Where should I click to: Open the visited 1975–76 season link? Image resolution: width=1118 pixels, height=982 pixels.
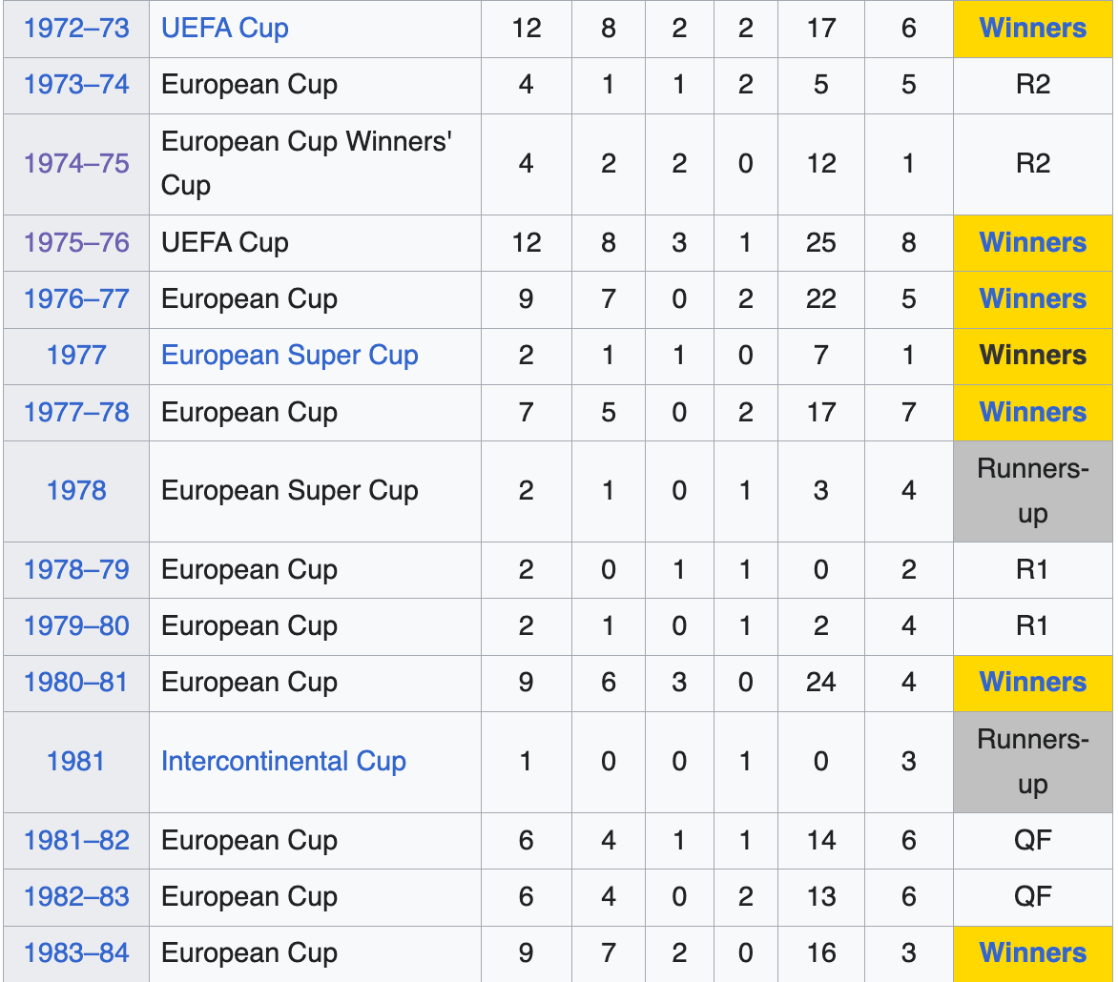click(76, 243)
